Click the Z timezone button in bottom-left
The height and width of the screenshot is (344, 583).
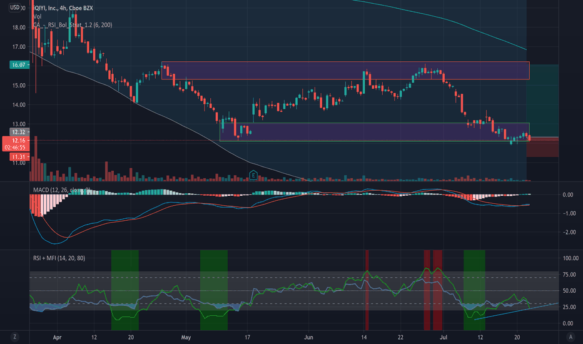15,337
